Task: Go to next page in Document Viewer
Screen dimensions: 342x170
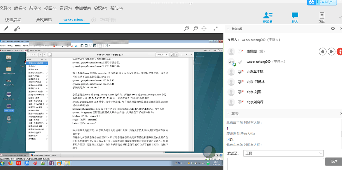Action: 44,55
